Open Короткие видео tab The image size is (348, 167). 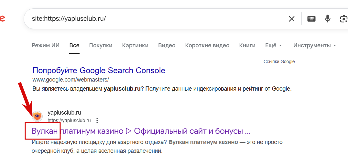coord(207,45)
